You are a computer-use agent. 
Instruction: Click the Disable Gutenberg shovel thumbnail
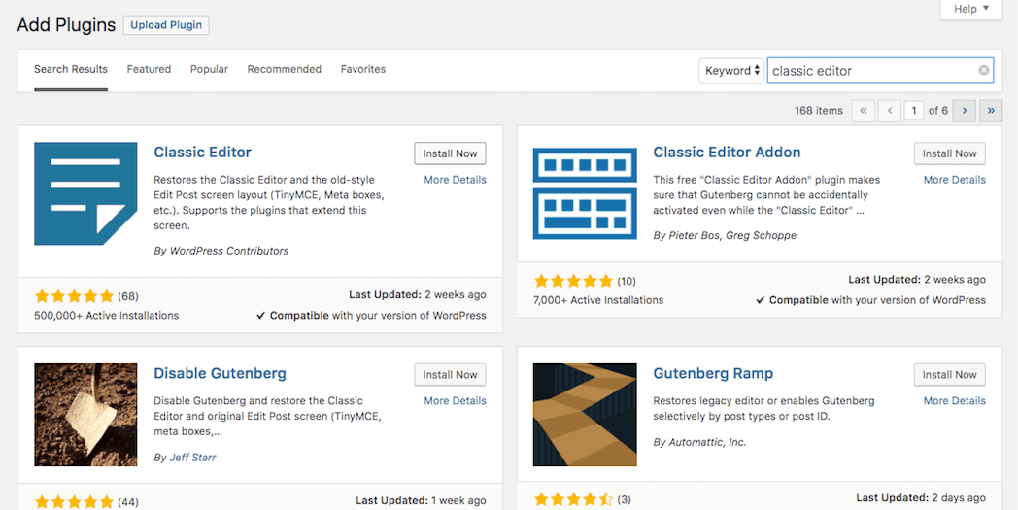tap(85, 415)
